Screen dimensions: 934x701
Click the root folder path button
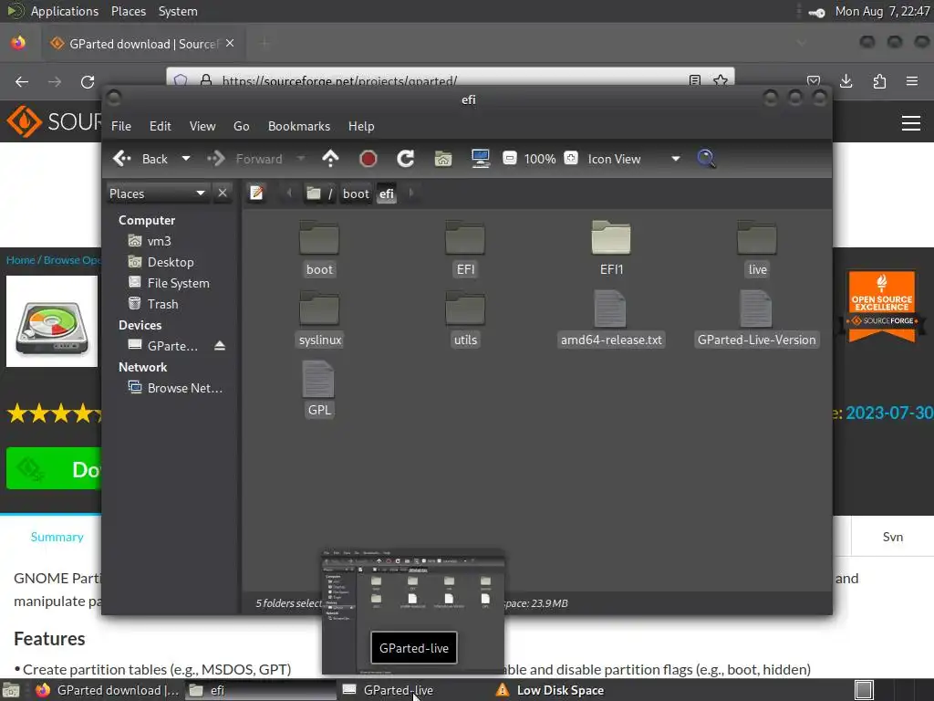pos(319,194)
